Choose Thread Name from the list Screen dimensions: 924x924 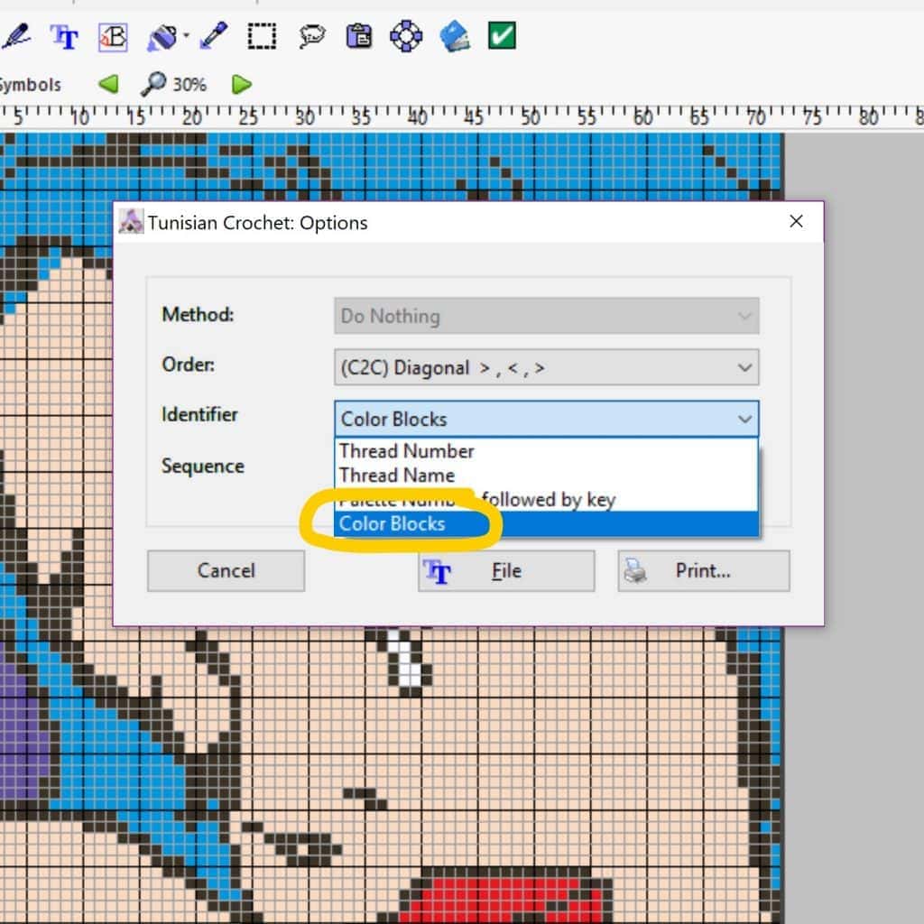(x=546, y=475)
